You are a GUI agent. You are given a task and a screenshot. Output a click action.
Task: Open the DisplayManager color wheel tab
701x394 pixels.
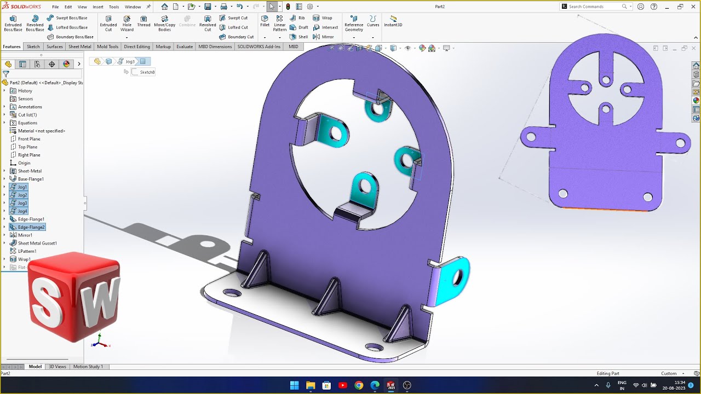pos(66,64)
